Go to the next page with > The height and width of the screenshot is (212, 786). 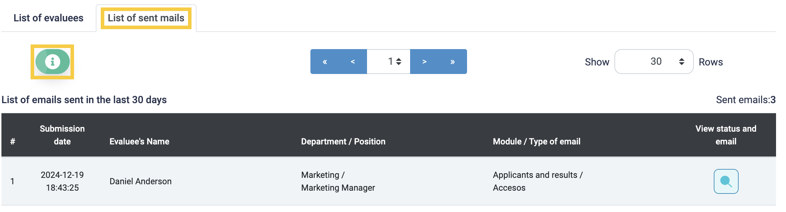[424, 62]
